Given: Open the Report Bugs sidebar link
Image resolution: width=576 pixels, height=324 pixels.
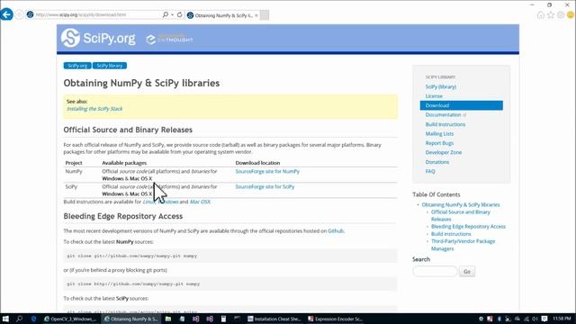Looking at the screenshot, I should [x=439, y=143].
